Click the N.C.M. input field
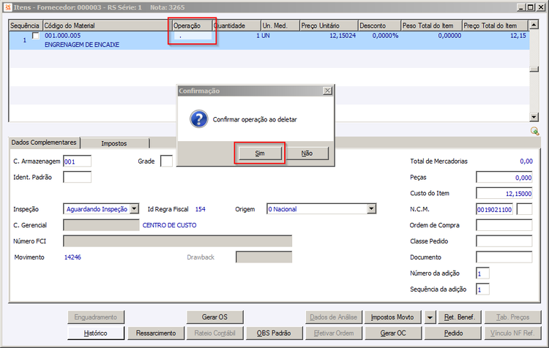The image size is (549, 348). (494, 210)
